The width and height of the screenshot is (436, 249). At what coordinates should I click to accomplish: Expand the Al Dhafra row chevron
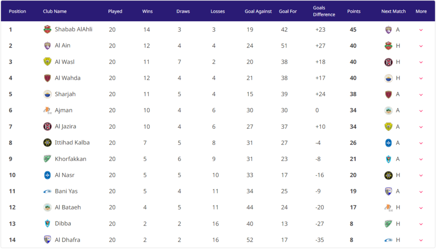(421, 240)
